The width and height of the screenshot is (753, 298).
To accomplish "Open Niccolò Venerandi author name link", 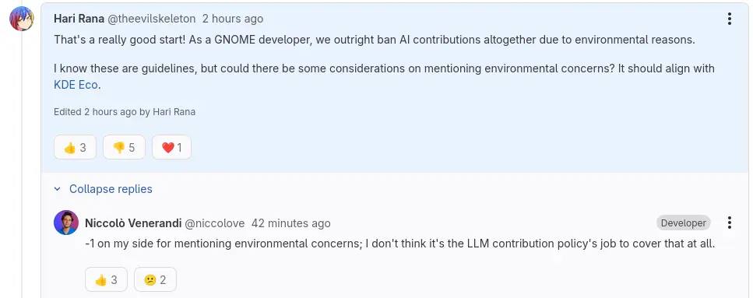I will [x=133, y=223].
